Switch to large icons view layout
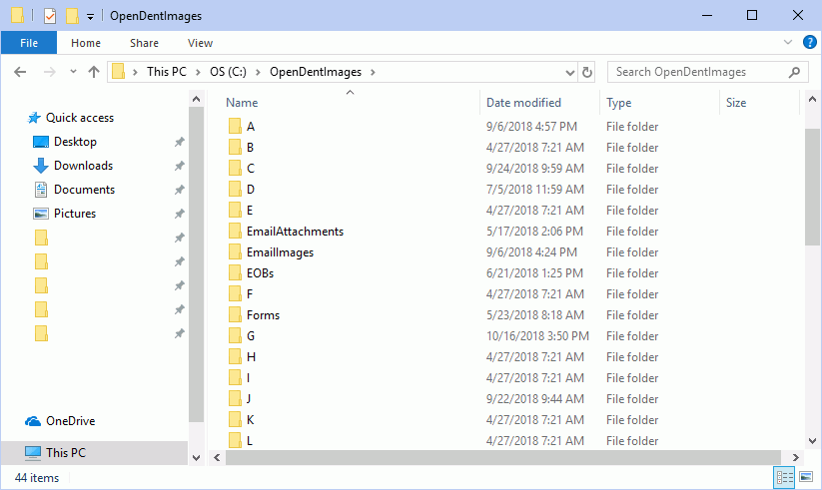 point(805,478)
